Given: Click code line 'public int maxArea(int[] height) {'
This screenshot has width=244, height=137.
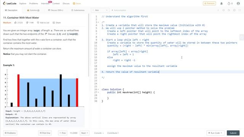Looking at the screenshot, I should coord(131,92).
